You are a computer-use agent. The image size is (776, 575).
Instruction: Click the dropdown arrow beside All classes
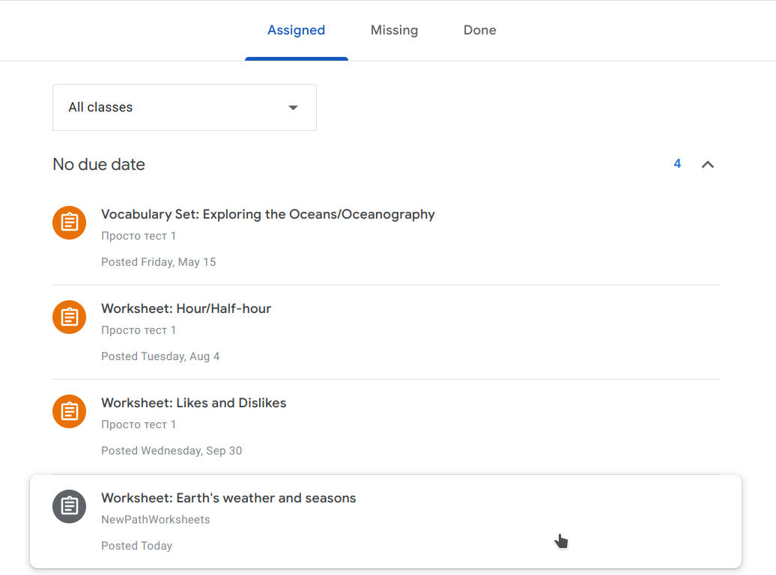point(293,107)
